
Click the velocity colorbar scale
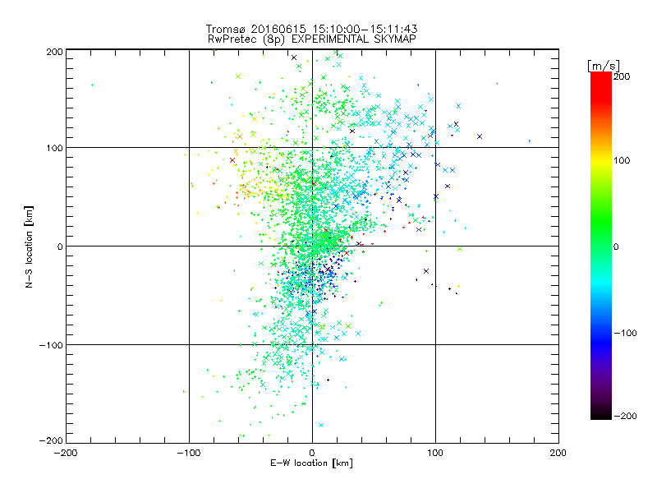(601, 246)
